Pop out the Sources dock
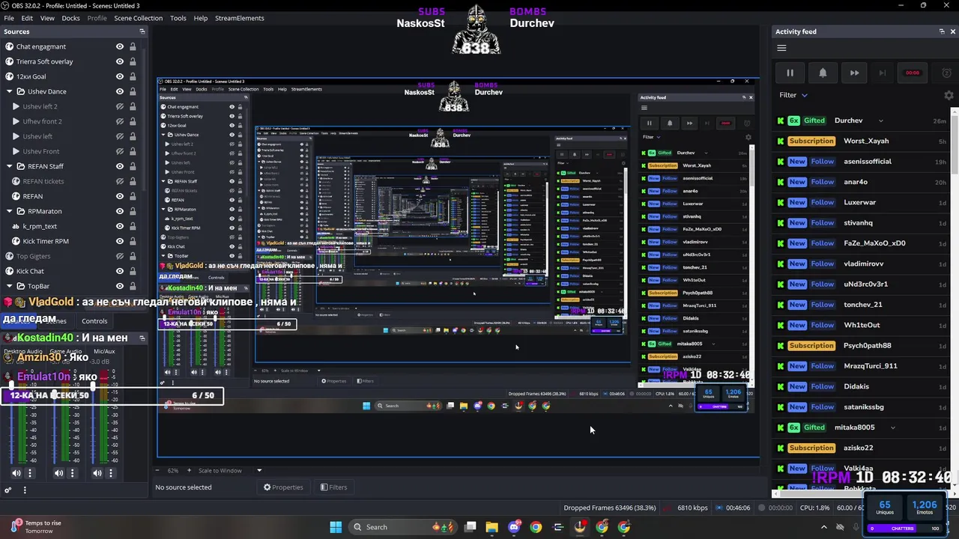 (x=142, y=31)
